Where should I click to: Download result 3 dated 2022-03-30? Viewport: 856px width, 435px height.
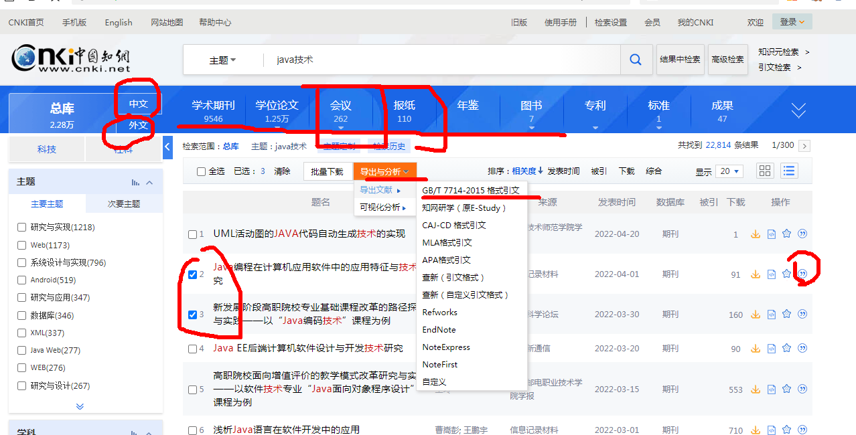(x=756, y=315)
